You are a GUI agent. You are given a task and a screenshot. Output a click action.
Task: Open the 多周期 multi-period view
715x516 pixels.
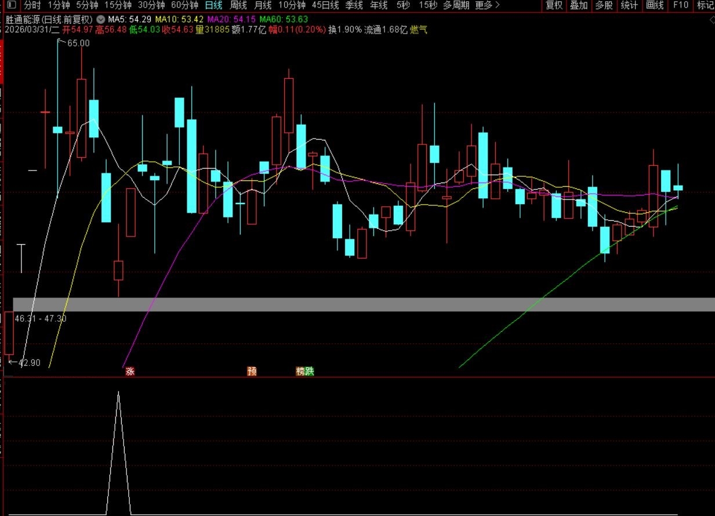pos(456,6)
